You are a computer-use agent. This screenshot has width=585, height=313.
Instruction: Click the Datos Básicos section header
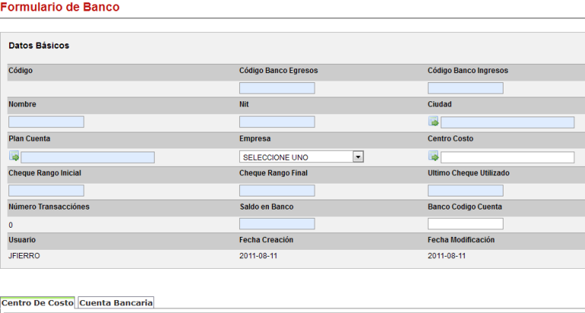click(x=39, y=46)
